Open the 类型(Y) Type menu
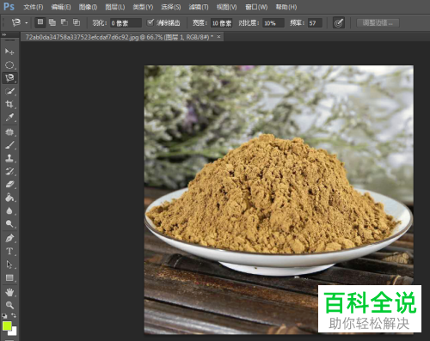 point(143,7)
